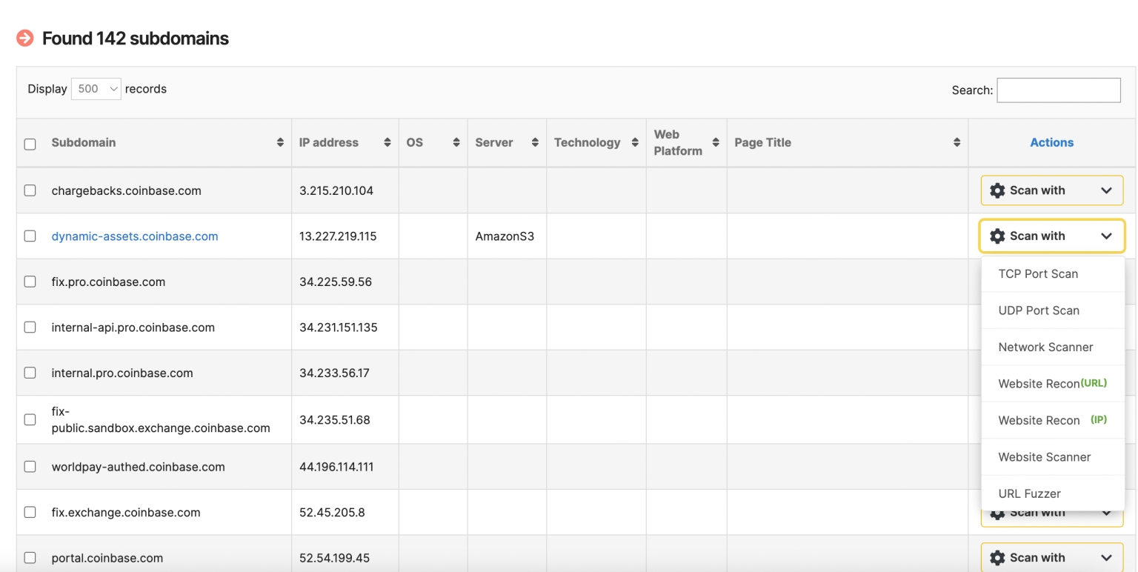The height and width of the screenshot is (572, 1138).
Task: Check the checkbox for fix.pro.coinbase.com
Action: point(30,282)
